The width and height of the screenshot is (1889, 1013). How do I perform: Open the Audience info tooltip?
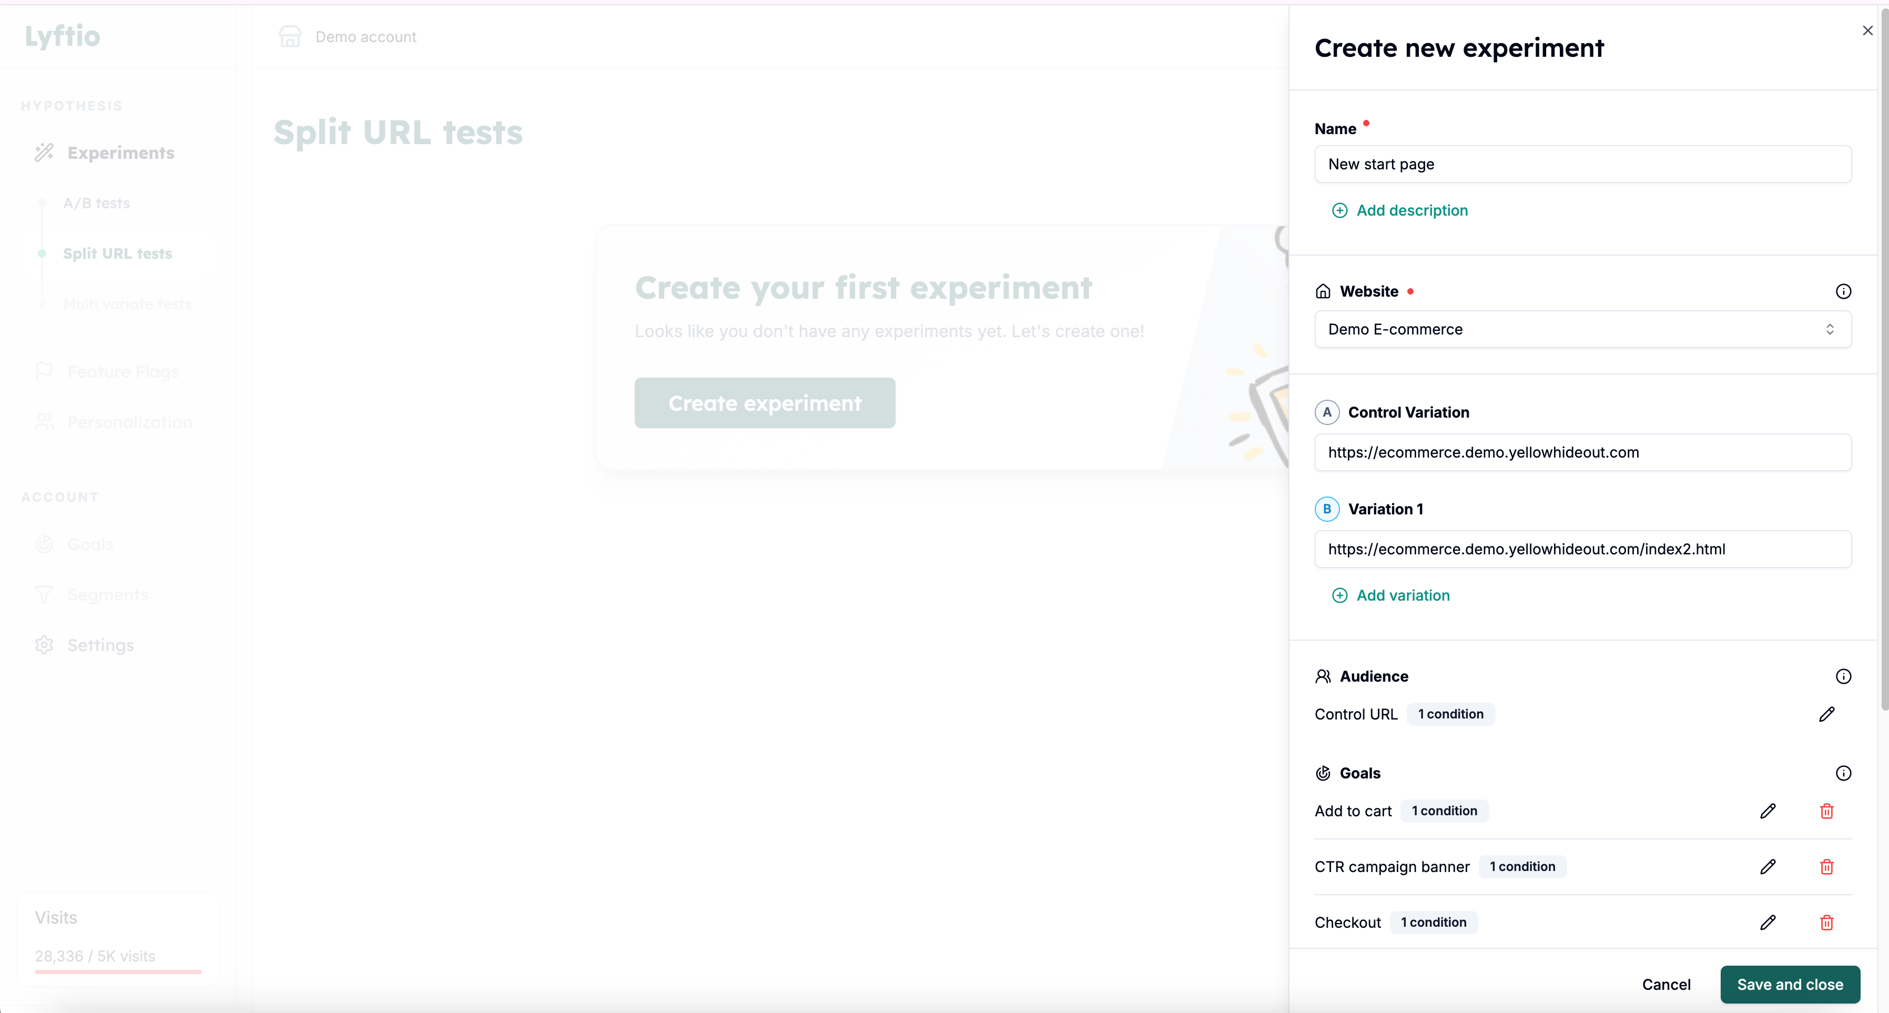[1844, 675]
